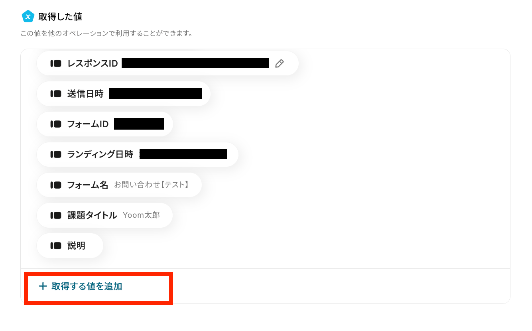
Task: Click the 取得した値 section heading
Action: 60,17
